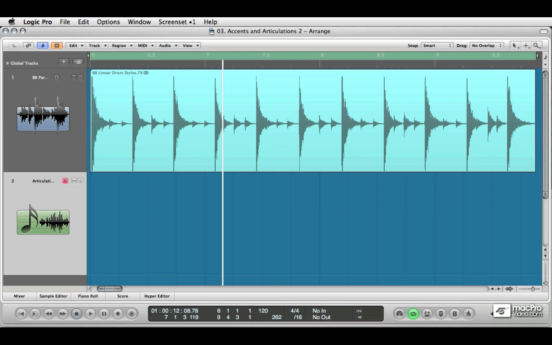The height and width of the screenshot is (345, 552).
Task: Click the waveform zoom button
Action: 509,289
